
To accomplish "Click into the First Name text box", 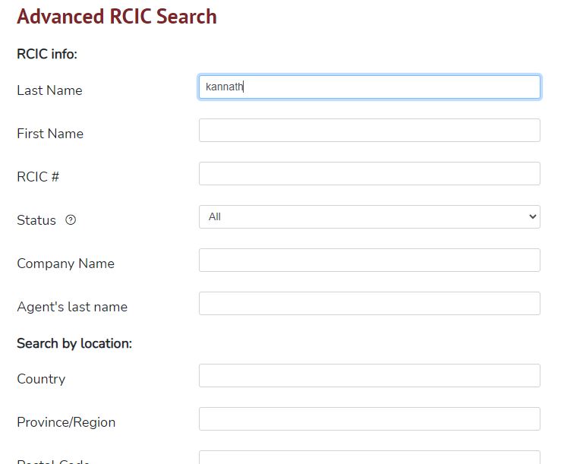I will point(369,131).
